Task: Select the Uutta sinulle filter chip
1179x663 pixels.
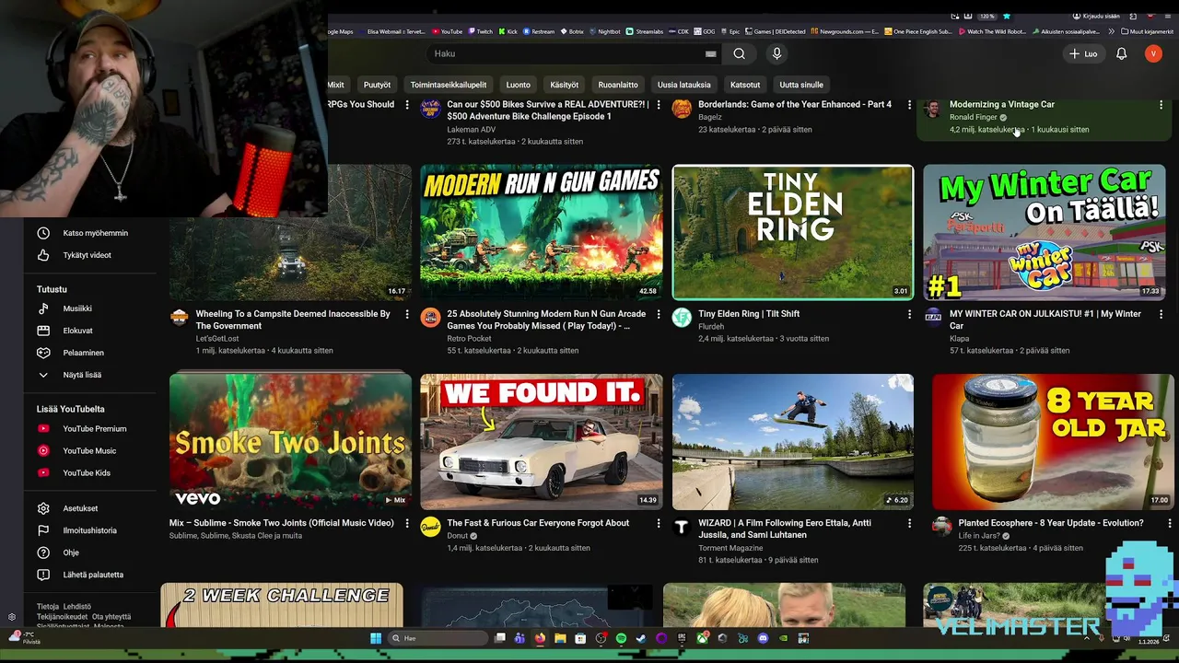Action: pos(801,85)
